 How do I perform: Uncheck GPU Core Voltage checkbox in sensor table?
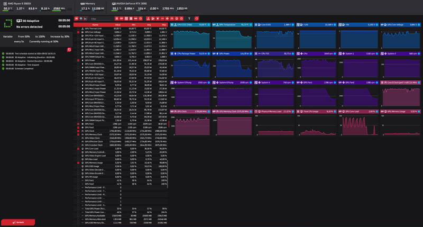[x=78, y=32]
